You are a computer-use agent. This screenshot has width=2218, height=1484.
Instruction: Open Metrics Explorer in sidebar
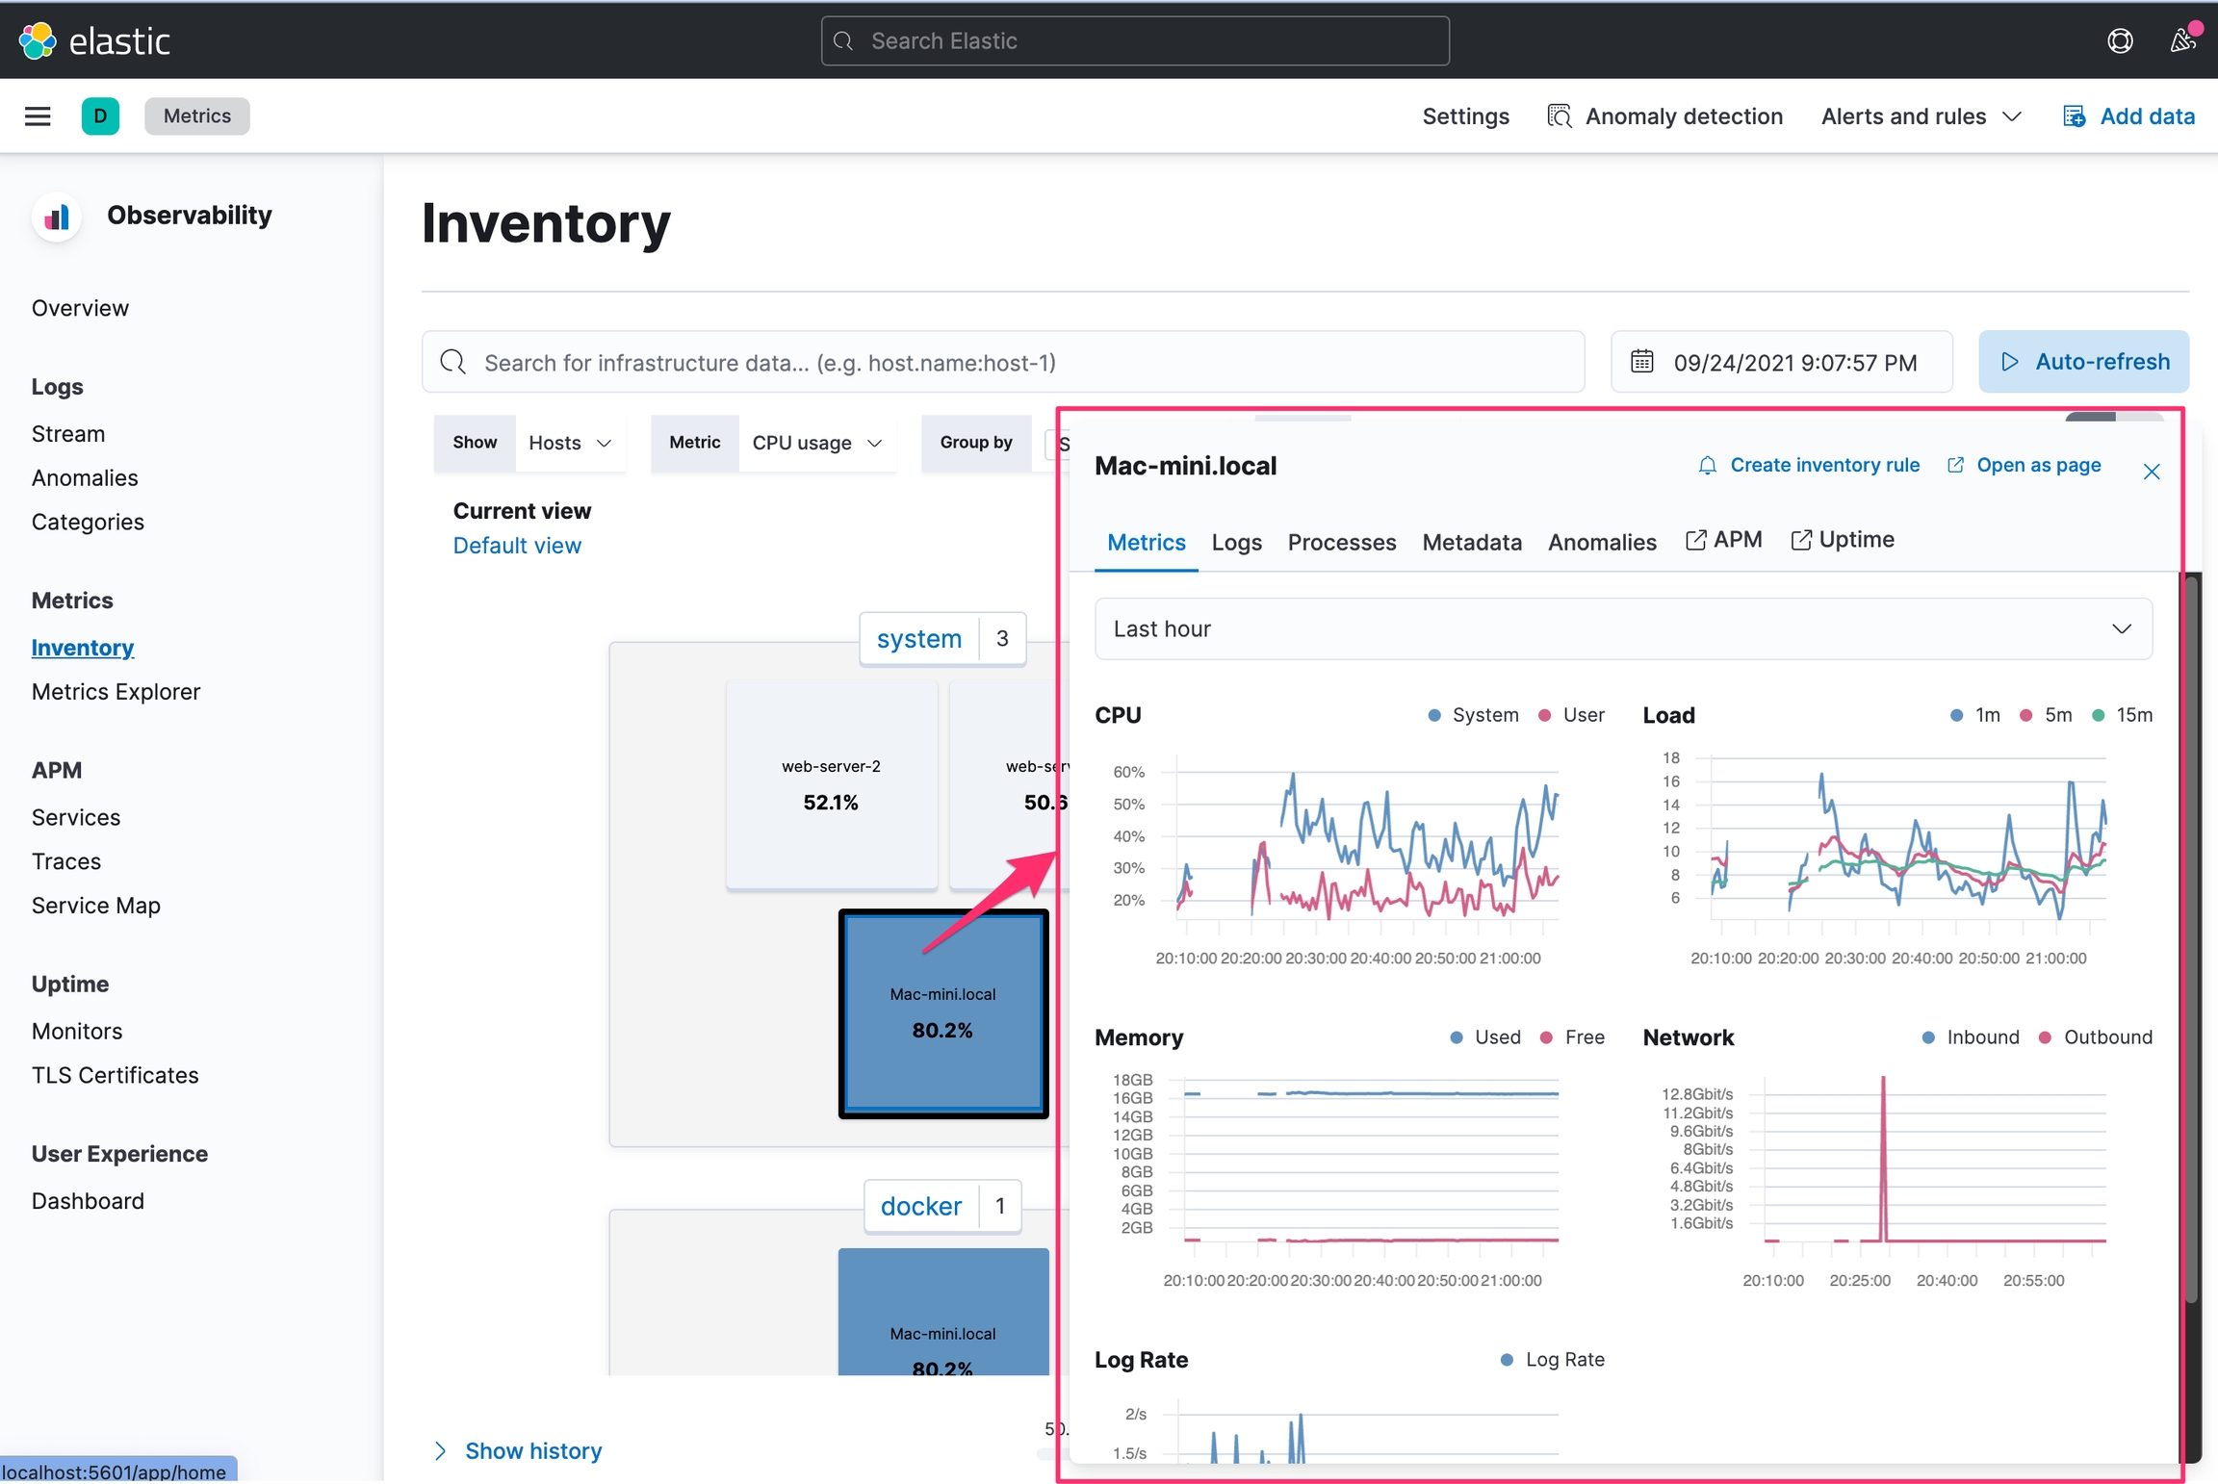click(x=116, y=692)
